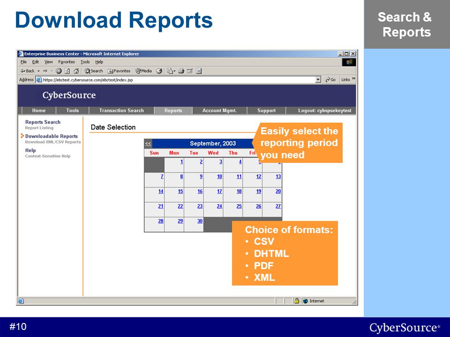This screenshot has height=337, width=450.
Task: Open the Tools menu in the menu bar
Action: [85, 62]
